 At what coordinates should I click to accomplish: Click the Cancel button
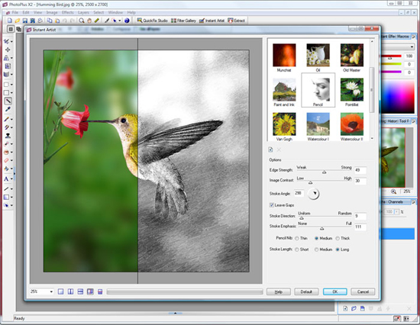[x=363, y=291]
